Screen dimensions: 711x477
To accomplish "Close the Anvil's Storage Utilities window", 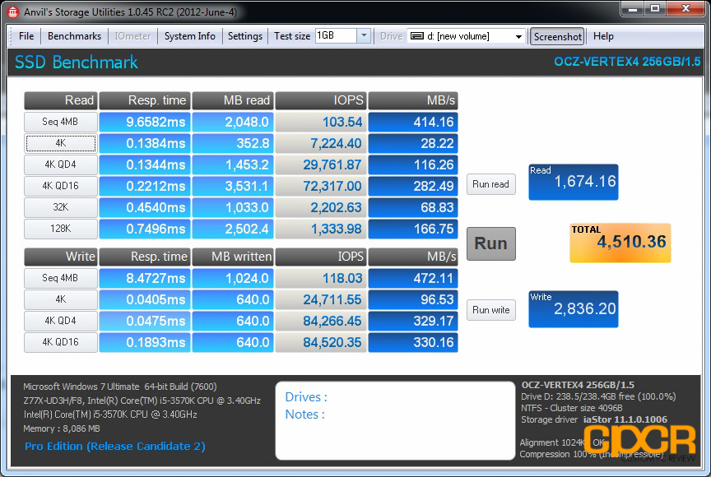I will point(685,8).
